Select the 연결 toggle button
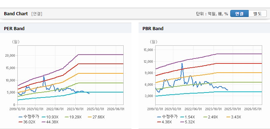270x129 pixels. coord(239,13)
